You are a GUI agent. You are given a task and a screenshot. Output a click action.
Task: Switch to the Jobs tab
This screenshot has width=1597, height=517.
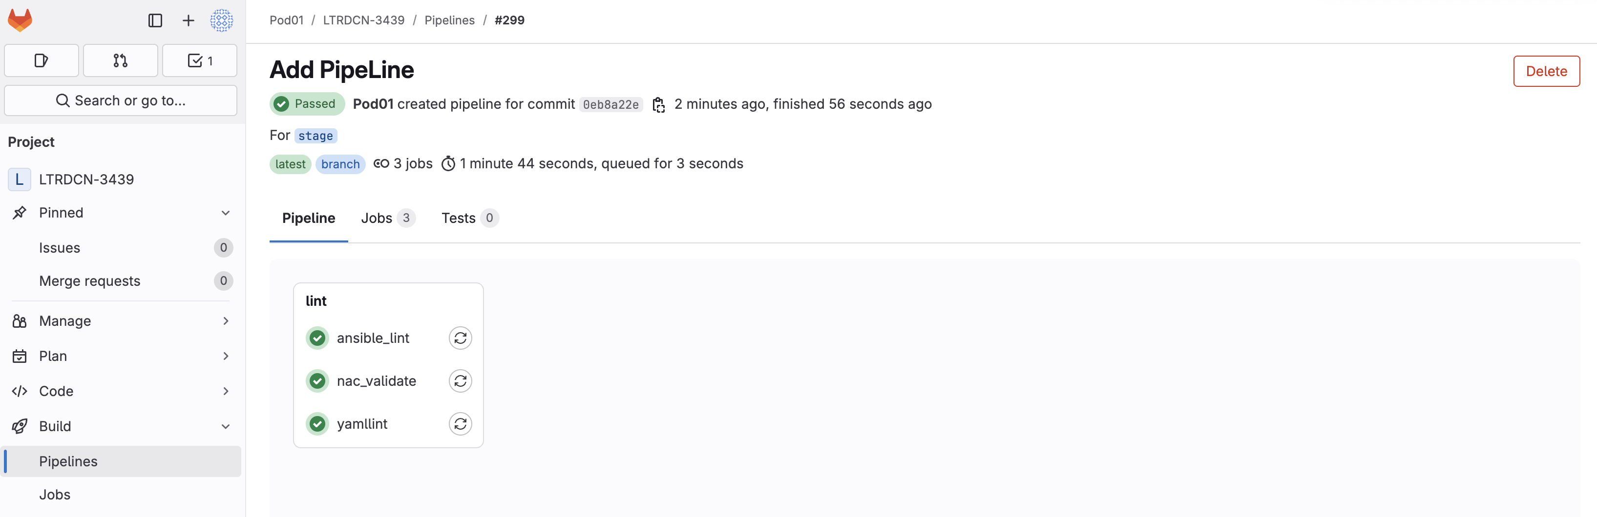tap(387, 218)
